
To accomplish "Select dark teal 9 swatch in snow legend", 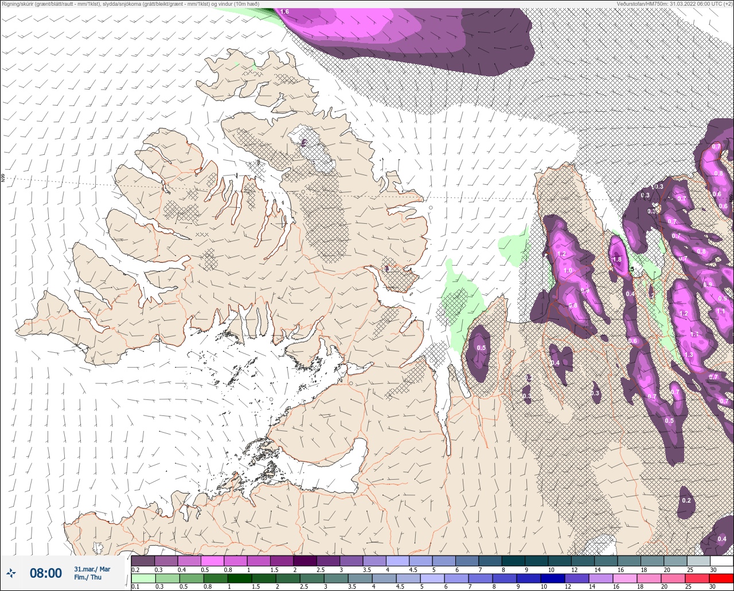I will (x=536, y=561).
